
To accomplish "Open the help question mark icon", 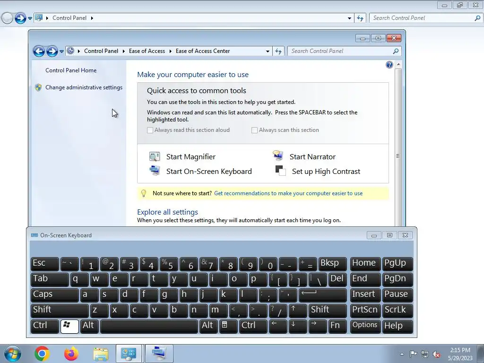I will click(389, 65).
